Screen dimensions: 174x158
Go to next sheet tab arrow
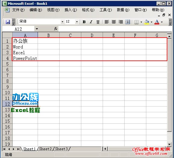click(14, 149)
